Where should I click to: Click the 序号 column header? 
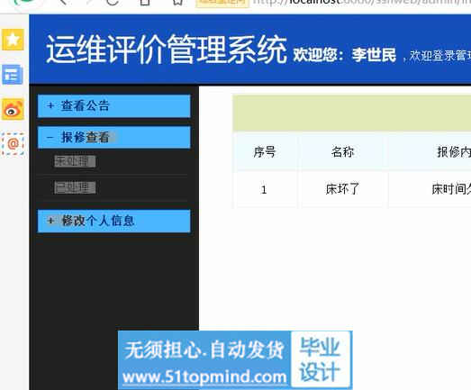(265, 152)
